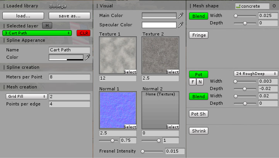Click the Pot Width field 0.003
Image resolution: width=279 pixels, height=158 pixels.
268,81
